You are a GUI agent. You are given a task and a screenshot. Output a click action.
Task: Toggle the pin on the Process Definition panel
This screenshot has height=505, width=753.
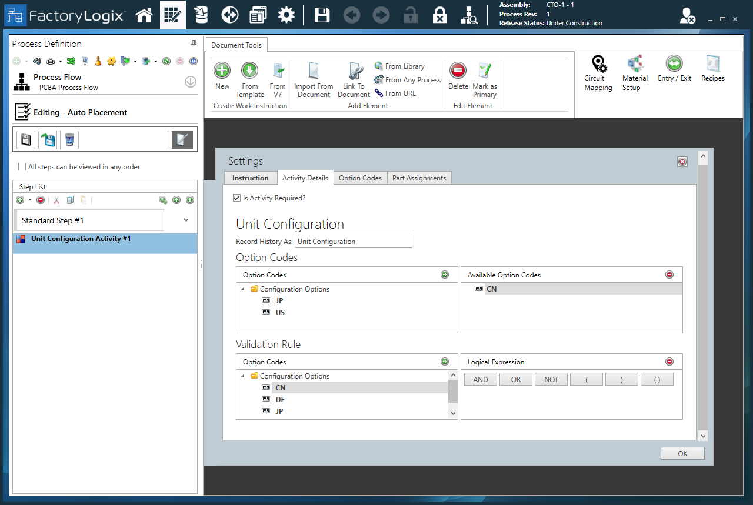(193, 44)
